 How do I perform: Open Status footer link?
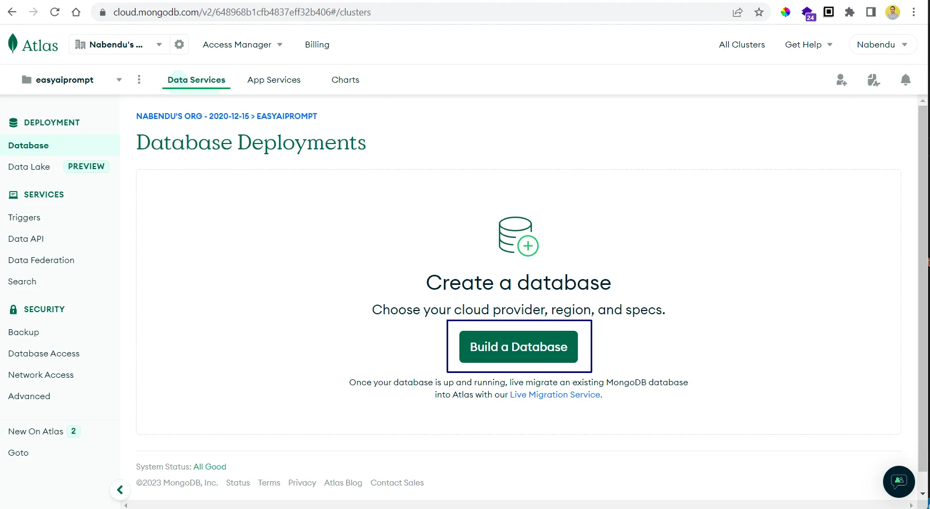[238, 482]
